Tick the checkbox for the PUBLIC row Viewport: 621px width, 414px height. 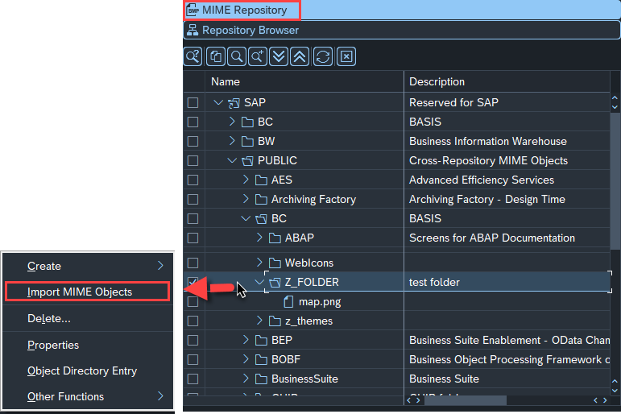pos(193,160)
